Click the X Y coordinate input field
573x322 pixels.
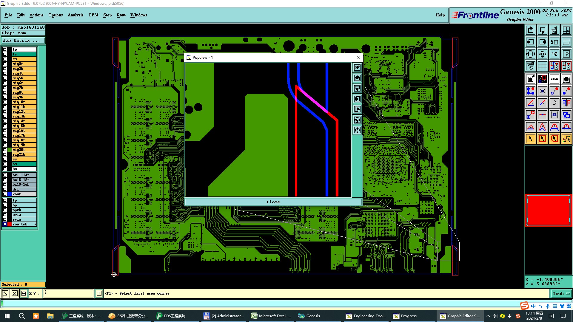(69, 293)
